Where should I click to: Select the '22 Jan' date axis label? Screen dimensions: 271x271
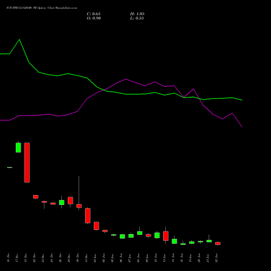(217, 257)
